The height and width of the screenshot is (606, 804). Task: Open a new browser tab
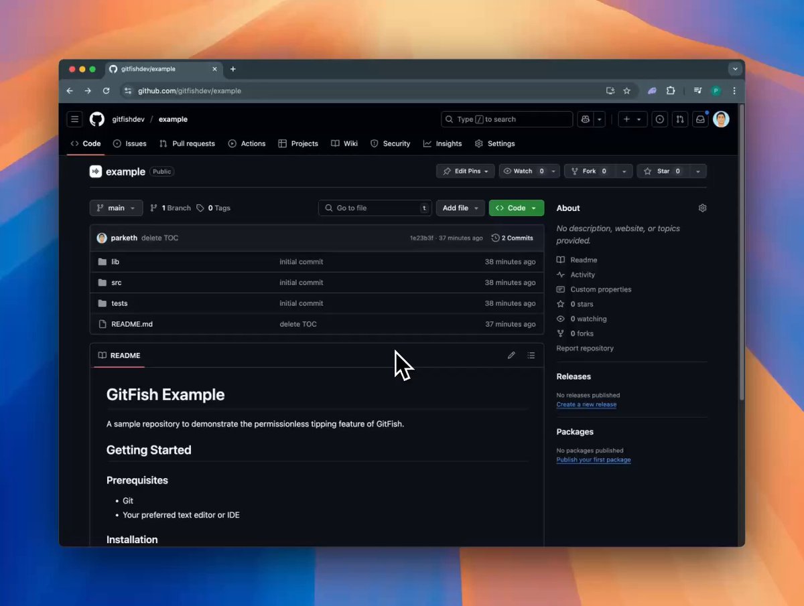click(233, 69)
